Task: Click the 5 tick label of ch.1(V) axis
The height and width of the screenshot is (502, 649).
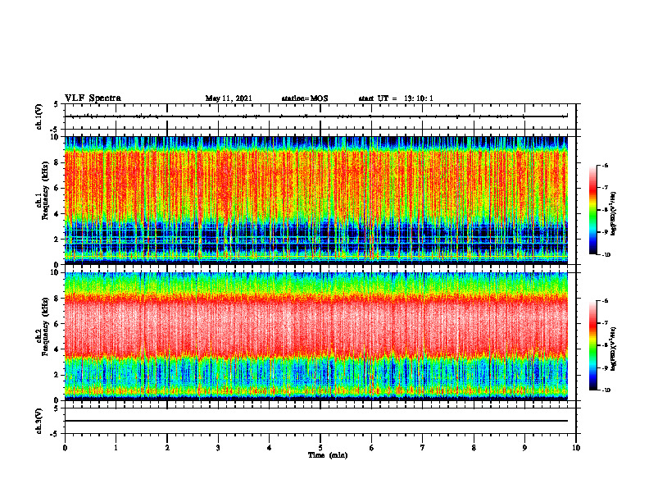Action: [x=57, y=104]
